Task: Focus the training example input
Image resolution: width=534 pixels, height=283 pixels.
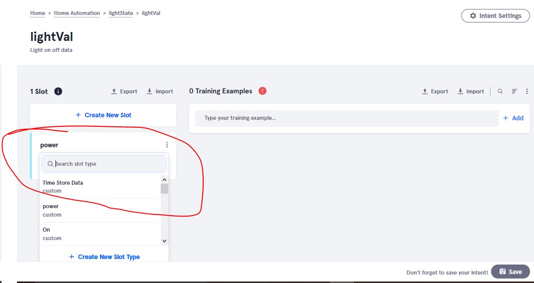Action: 347,118
